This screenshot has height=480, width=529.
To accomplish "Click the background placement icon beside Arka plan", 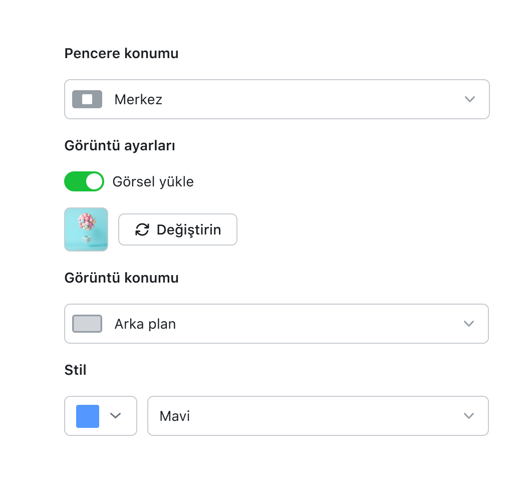I will tap(87, 324).
